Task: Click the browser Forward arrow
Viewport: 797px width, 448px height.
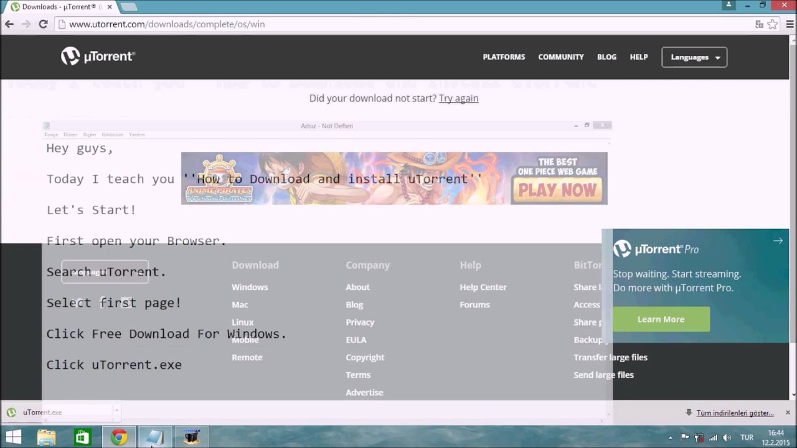Action: (26, 24)
